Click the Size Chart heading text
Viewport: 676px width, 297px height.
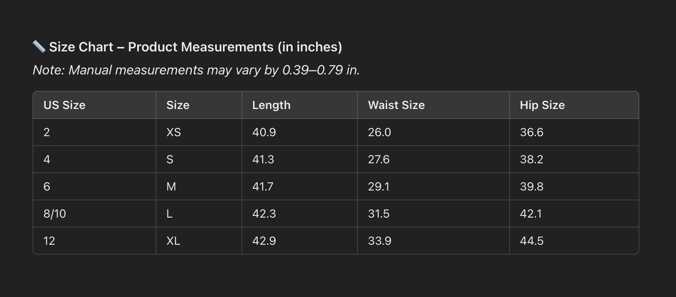tap(196, 47)
